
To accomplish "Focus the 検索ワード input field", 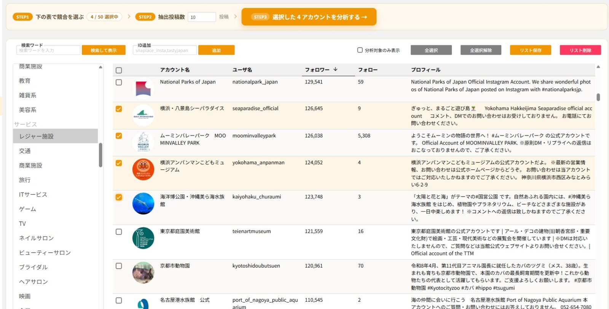I will 48,50.
